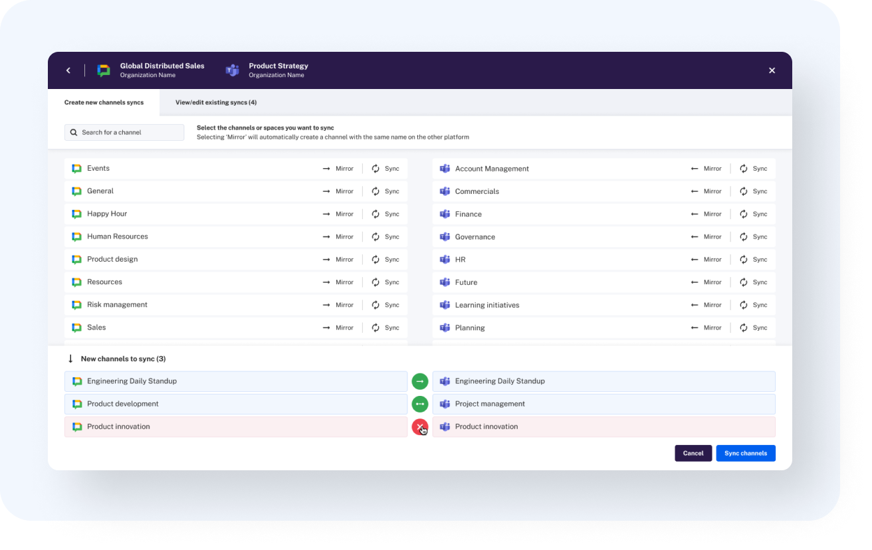
Task: Mirror the Human Resources channel
Action: tap(338, 236)
